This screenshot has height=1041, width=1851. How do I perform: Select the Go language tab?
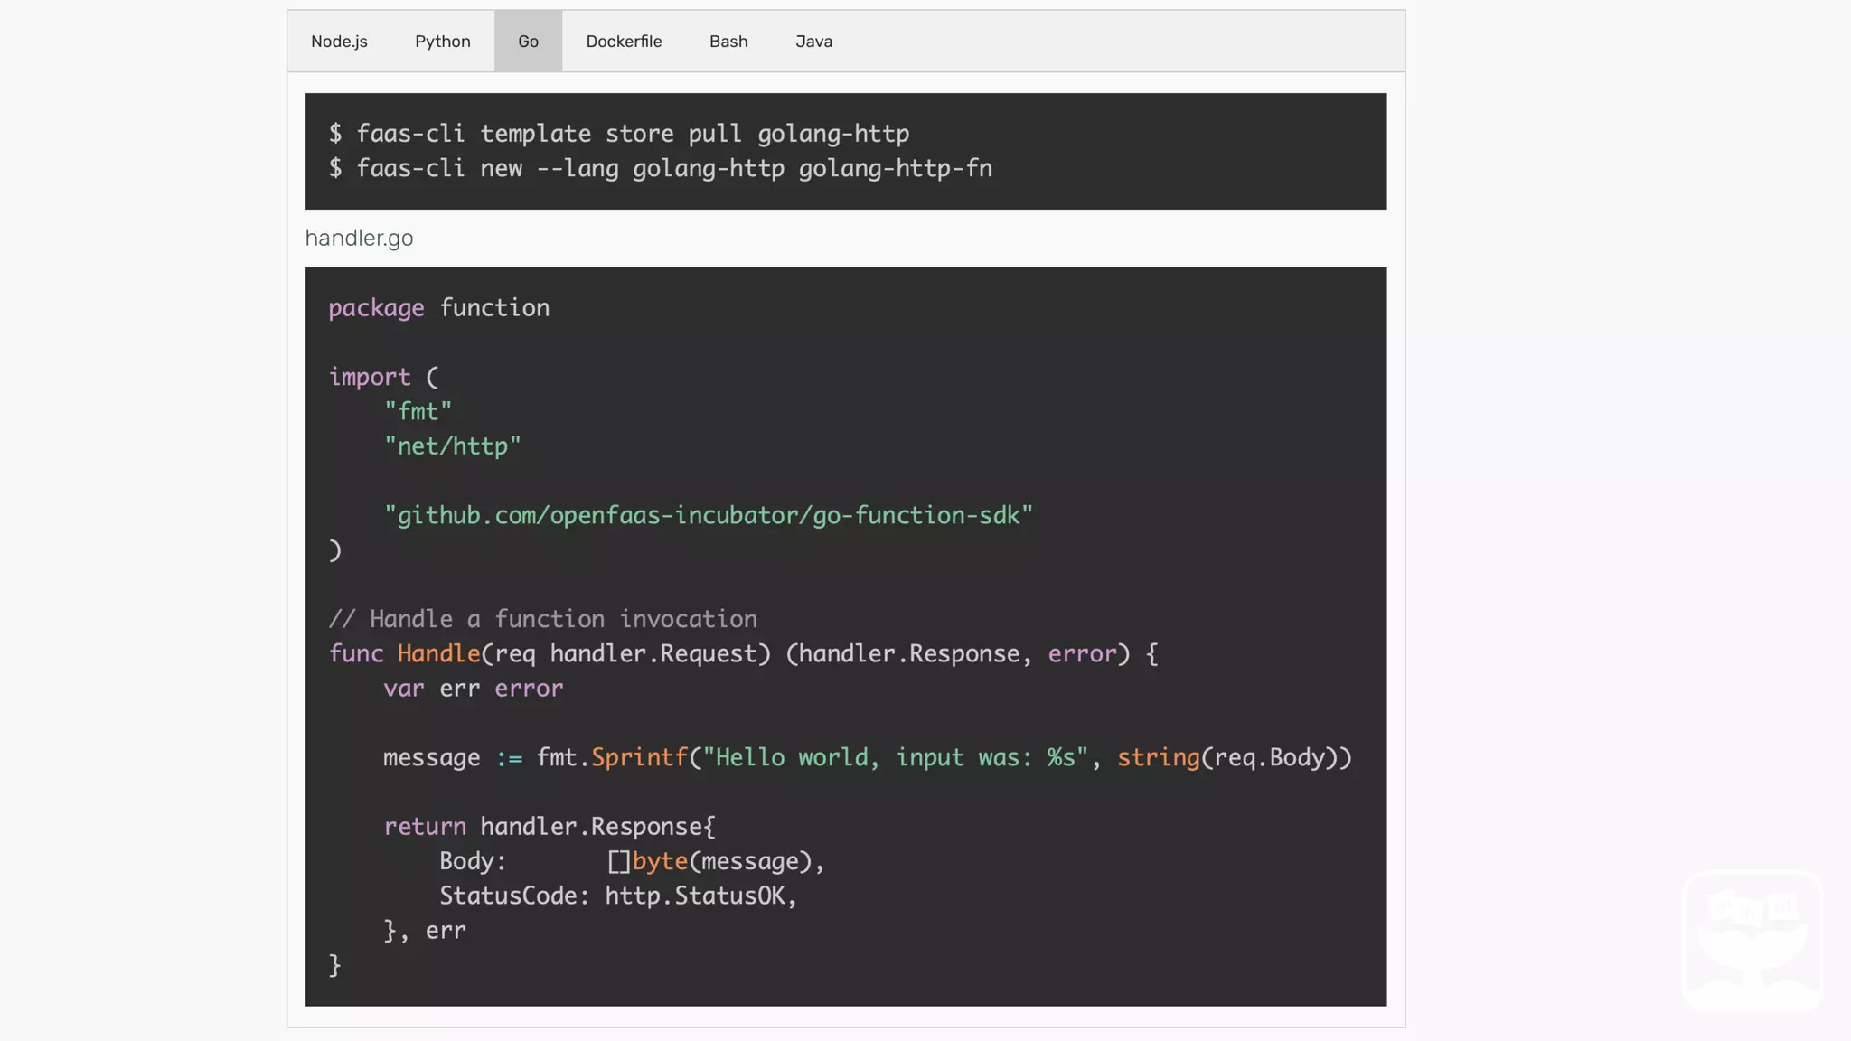click(528, 42)
